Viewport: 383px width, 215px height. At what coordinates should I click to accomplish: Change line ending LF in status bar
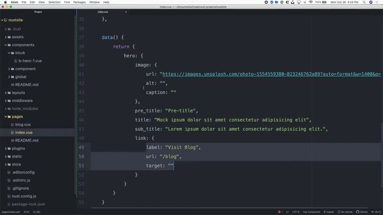[x=287, y=212]
